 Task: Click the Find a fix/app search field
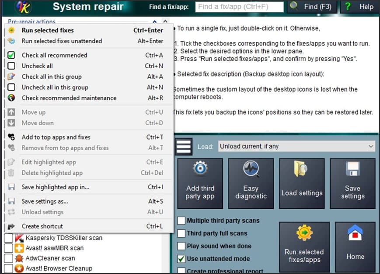(x=240, y=7)
